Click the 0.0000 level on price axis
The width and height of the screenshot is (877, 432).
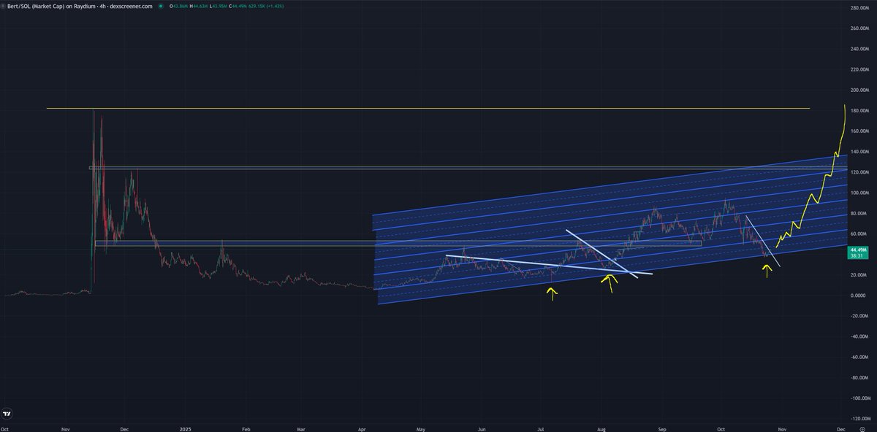pyautogui.click(x=858, y=296)
